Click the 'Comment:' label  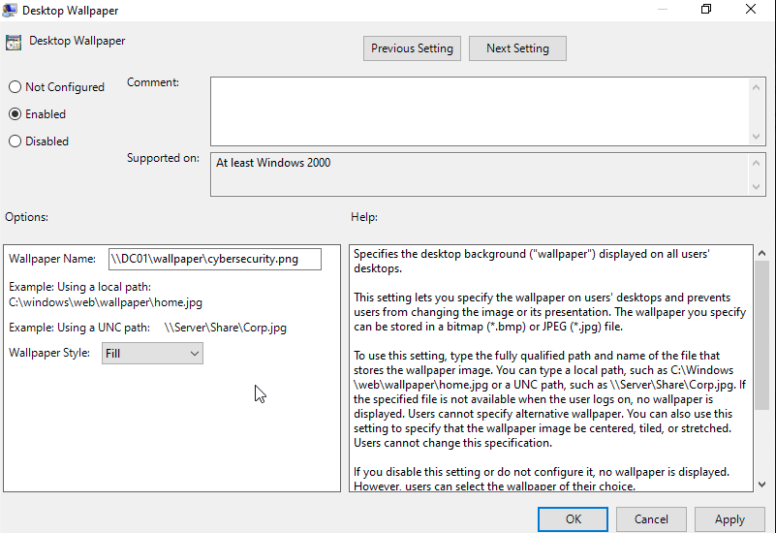[153, 82]
